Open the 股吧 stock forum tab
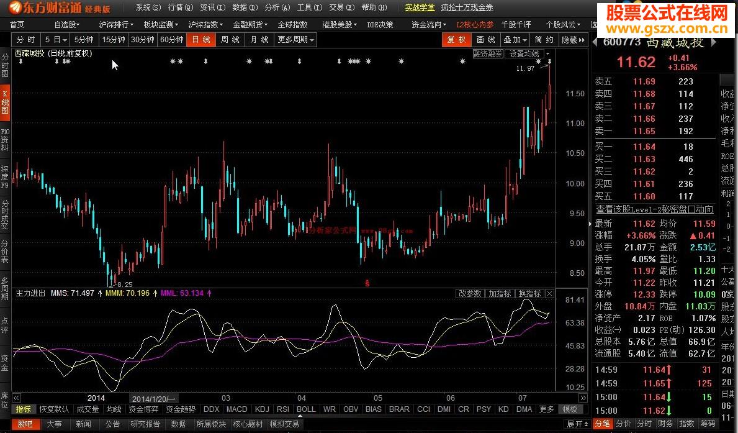 25,424
